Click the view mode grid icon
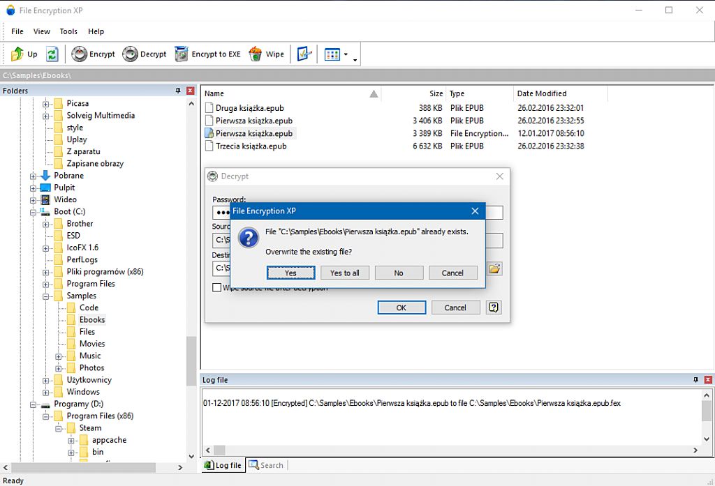The image size is (715, 486). click(x=332, y=54)
